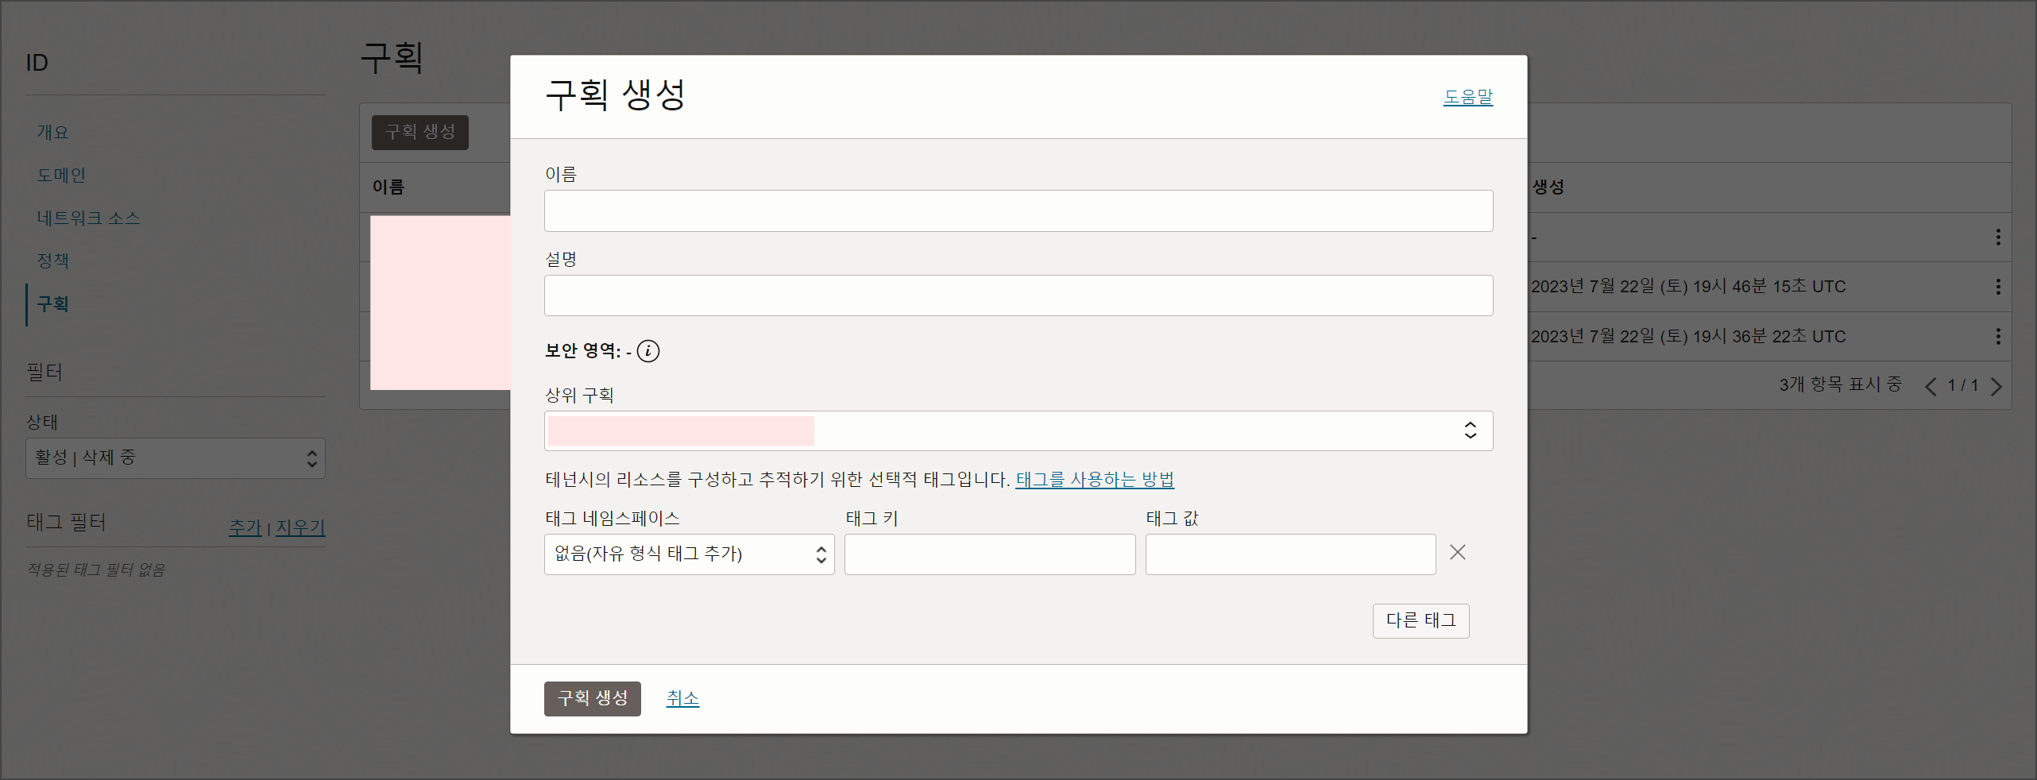
Task: Open the 태그 네임스페이스 dropdown
Action: tap(689, 554)
